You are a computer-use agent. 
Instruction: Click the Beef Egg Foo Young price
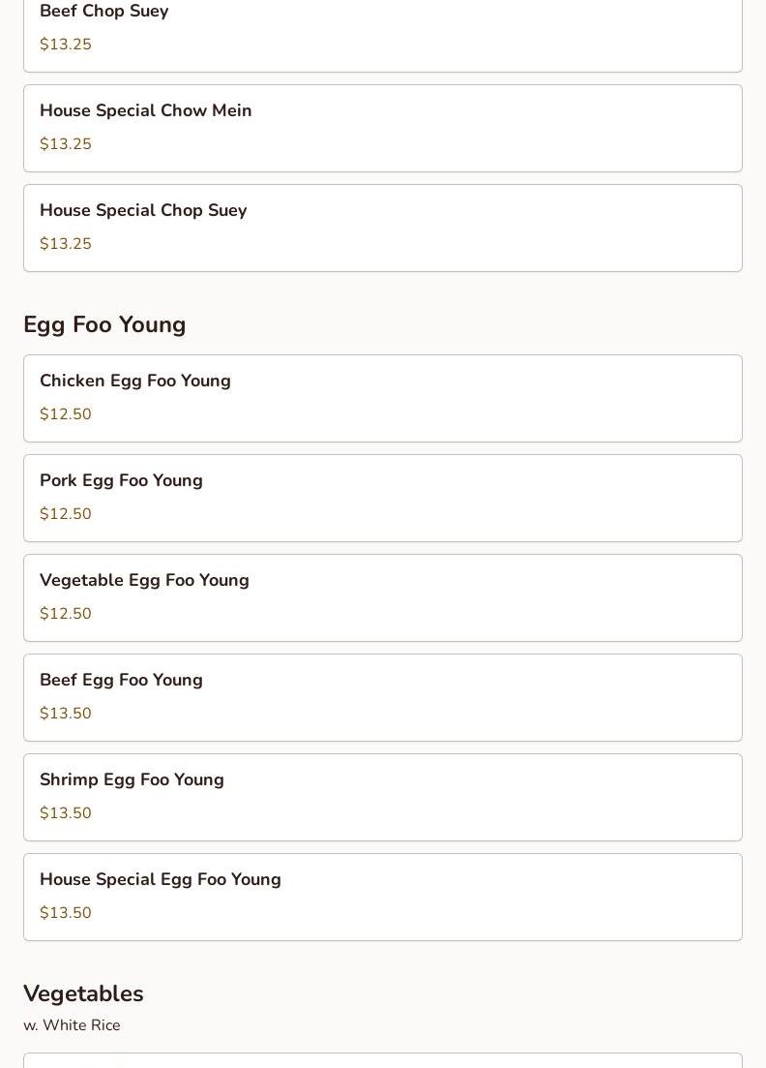click(x=66, y=714)
